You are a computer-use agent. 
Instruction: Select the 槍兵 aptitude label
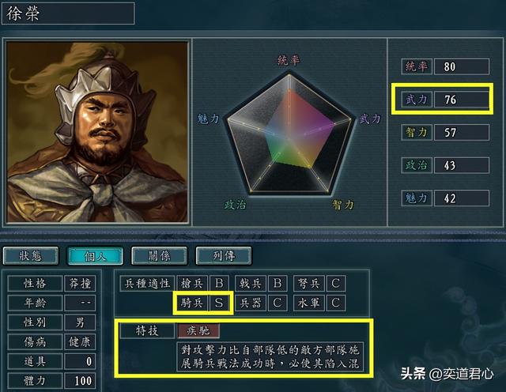pos(192,283)
